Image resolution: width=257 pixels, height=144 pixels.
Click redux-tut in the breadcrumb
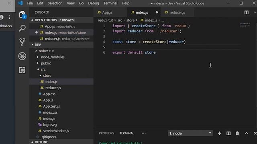tap(105, 20)
